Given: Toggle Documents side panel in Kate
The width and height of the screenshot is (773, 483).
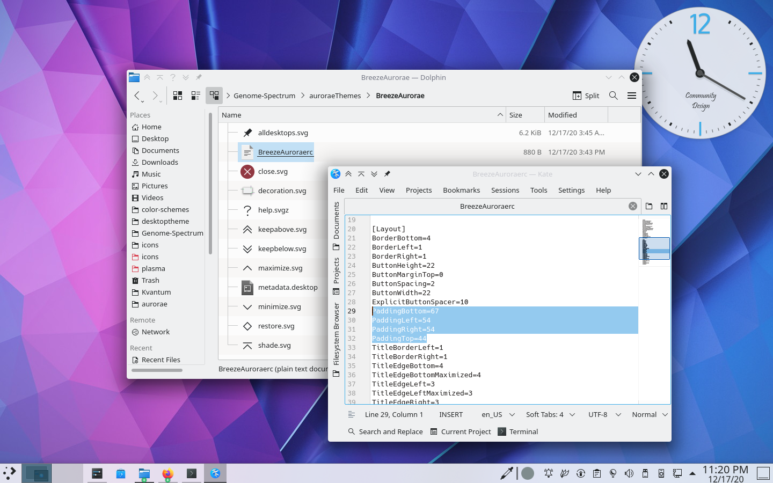Looking at the screenshot, I should coord(336,226).
